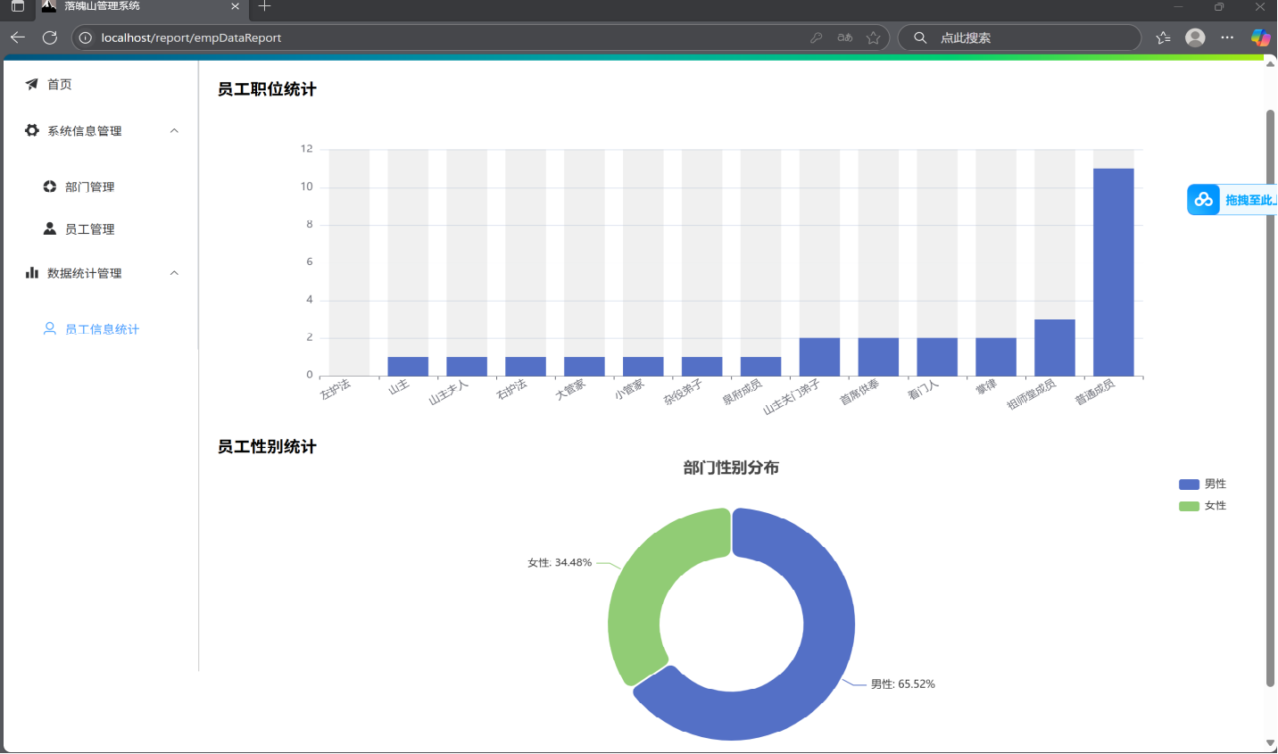Open the browser profile avatar
Screen dimensions: 1278x754
point(1195,37)
